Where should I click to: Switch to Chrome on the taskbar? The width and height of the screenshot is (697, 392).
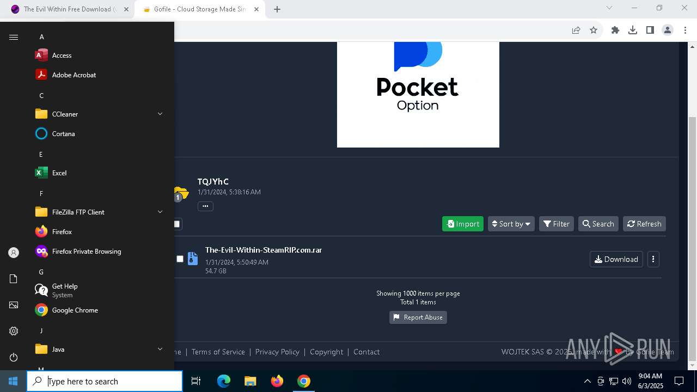pyautogui.click(x=304, y=381)
